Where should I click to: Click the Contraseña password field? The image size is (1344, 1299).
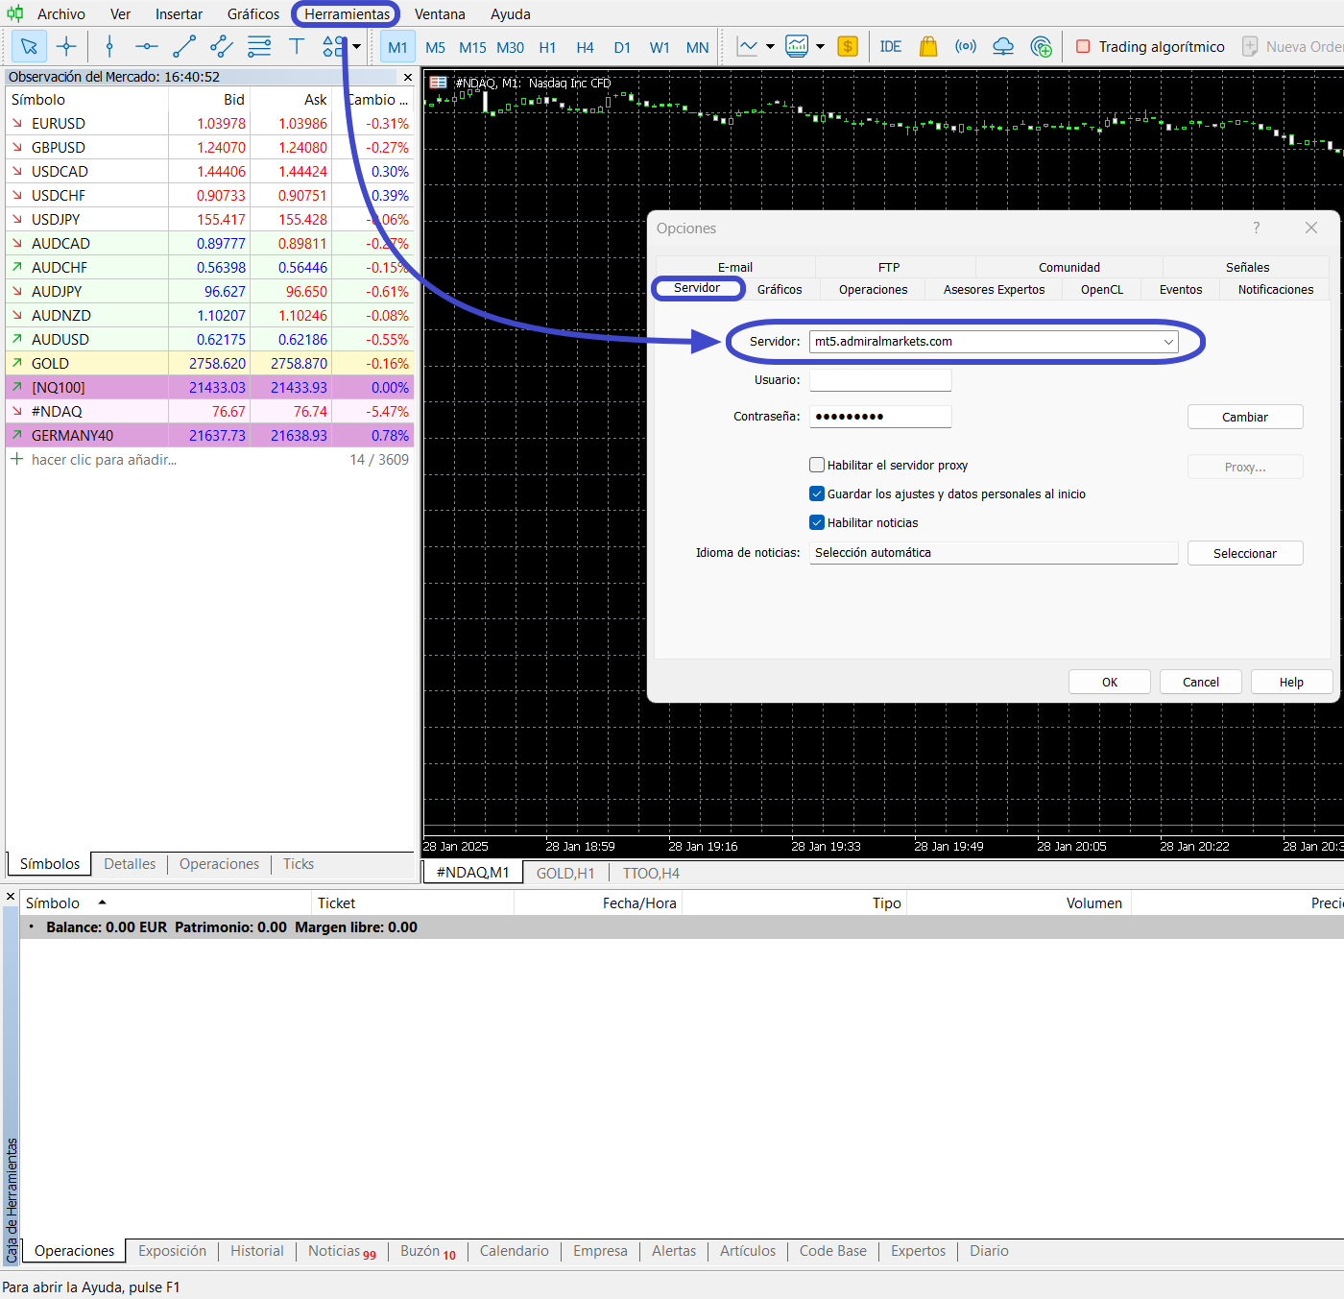[x=880, y=417]
